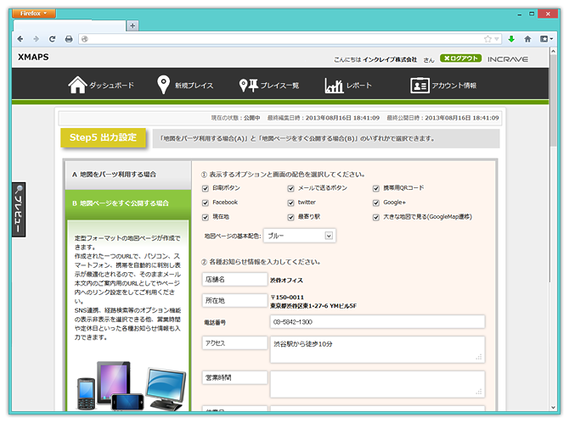This screenshot has height=423, width=569.
Task: Click the アカウント情報 ID card icon
Action: point(420,85)
